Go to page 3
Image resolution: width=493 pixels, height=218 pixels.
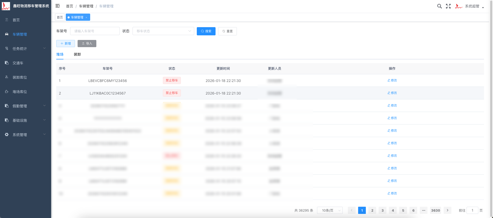tap(383, 210)
